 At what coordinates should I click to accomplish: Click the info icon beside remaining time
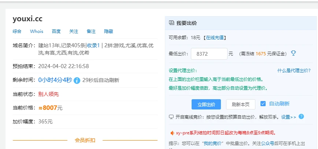[x=77, y=81]
